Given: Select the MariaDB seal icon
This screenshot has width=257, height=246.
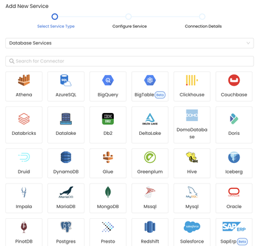Looking at the screenshot, I should click(x=66, y=192).
